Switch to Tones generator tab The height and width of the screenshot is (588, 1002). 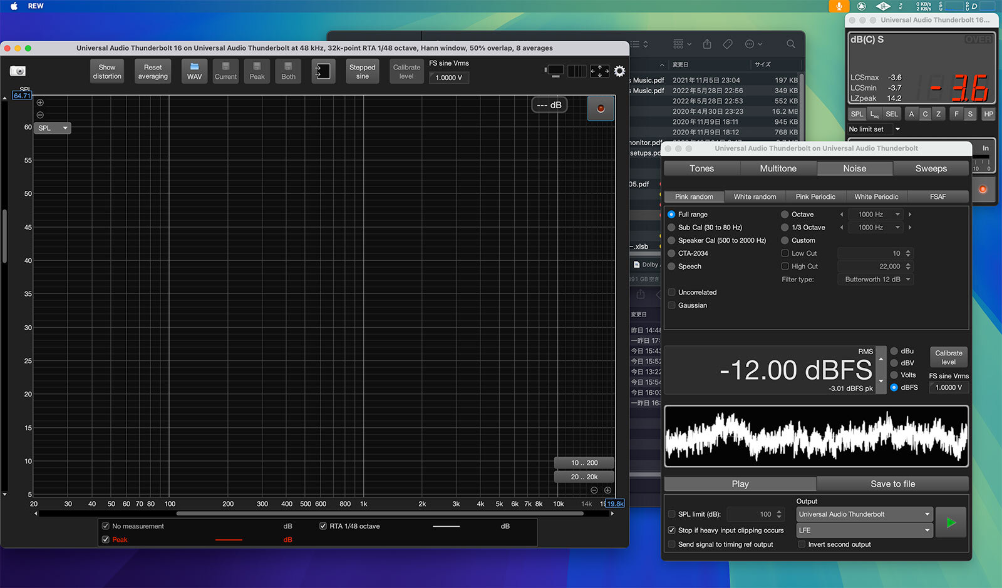pos(702,169)
